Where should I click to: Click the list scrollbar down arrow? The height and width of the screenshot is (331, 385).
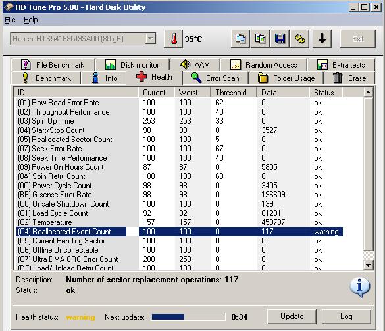point(368,265)
